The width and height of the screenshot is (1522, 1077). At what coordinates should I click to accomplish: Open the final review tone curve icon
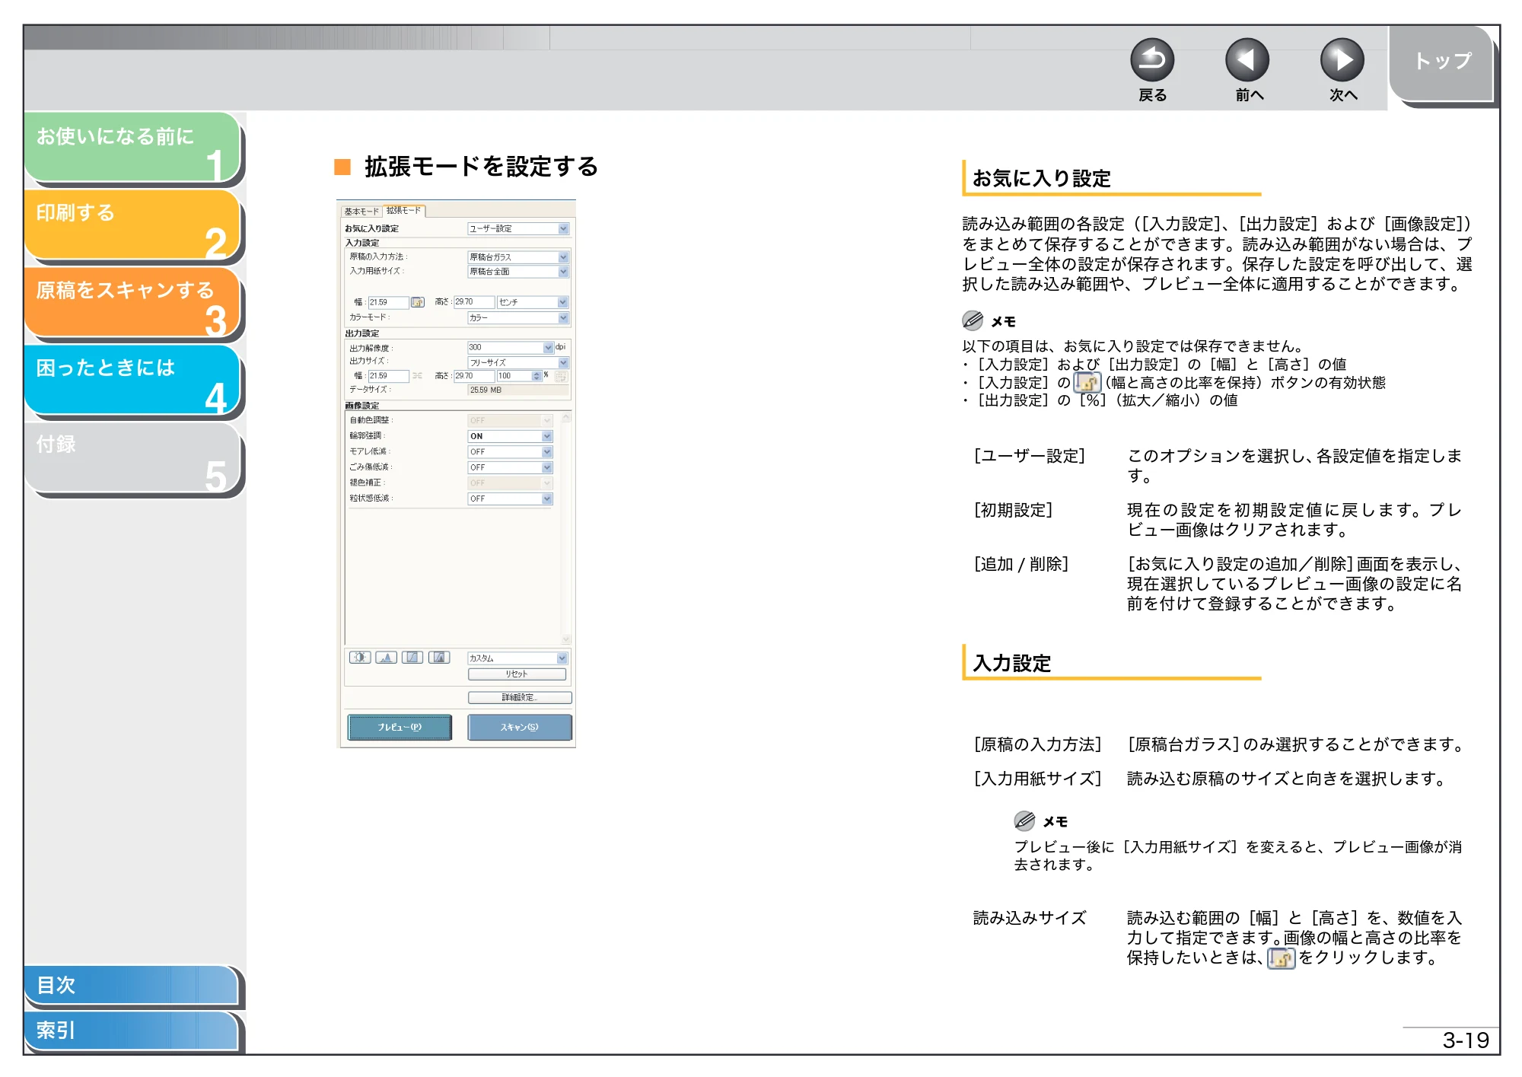click(x=439, y=658)
